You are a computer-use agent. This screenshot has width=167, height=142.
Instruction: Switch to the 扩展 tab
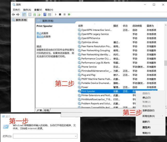click(x=39, y=110)
